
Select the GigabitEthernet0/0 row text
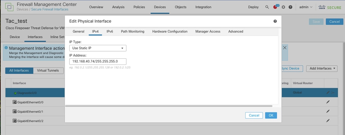pyautogui.click(x=30, y=102)
